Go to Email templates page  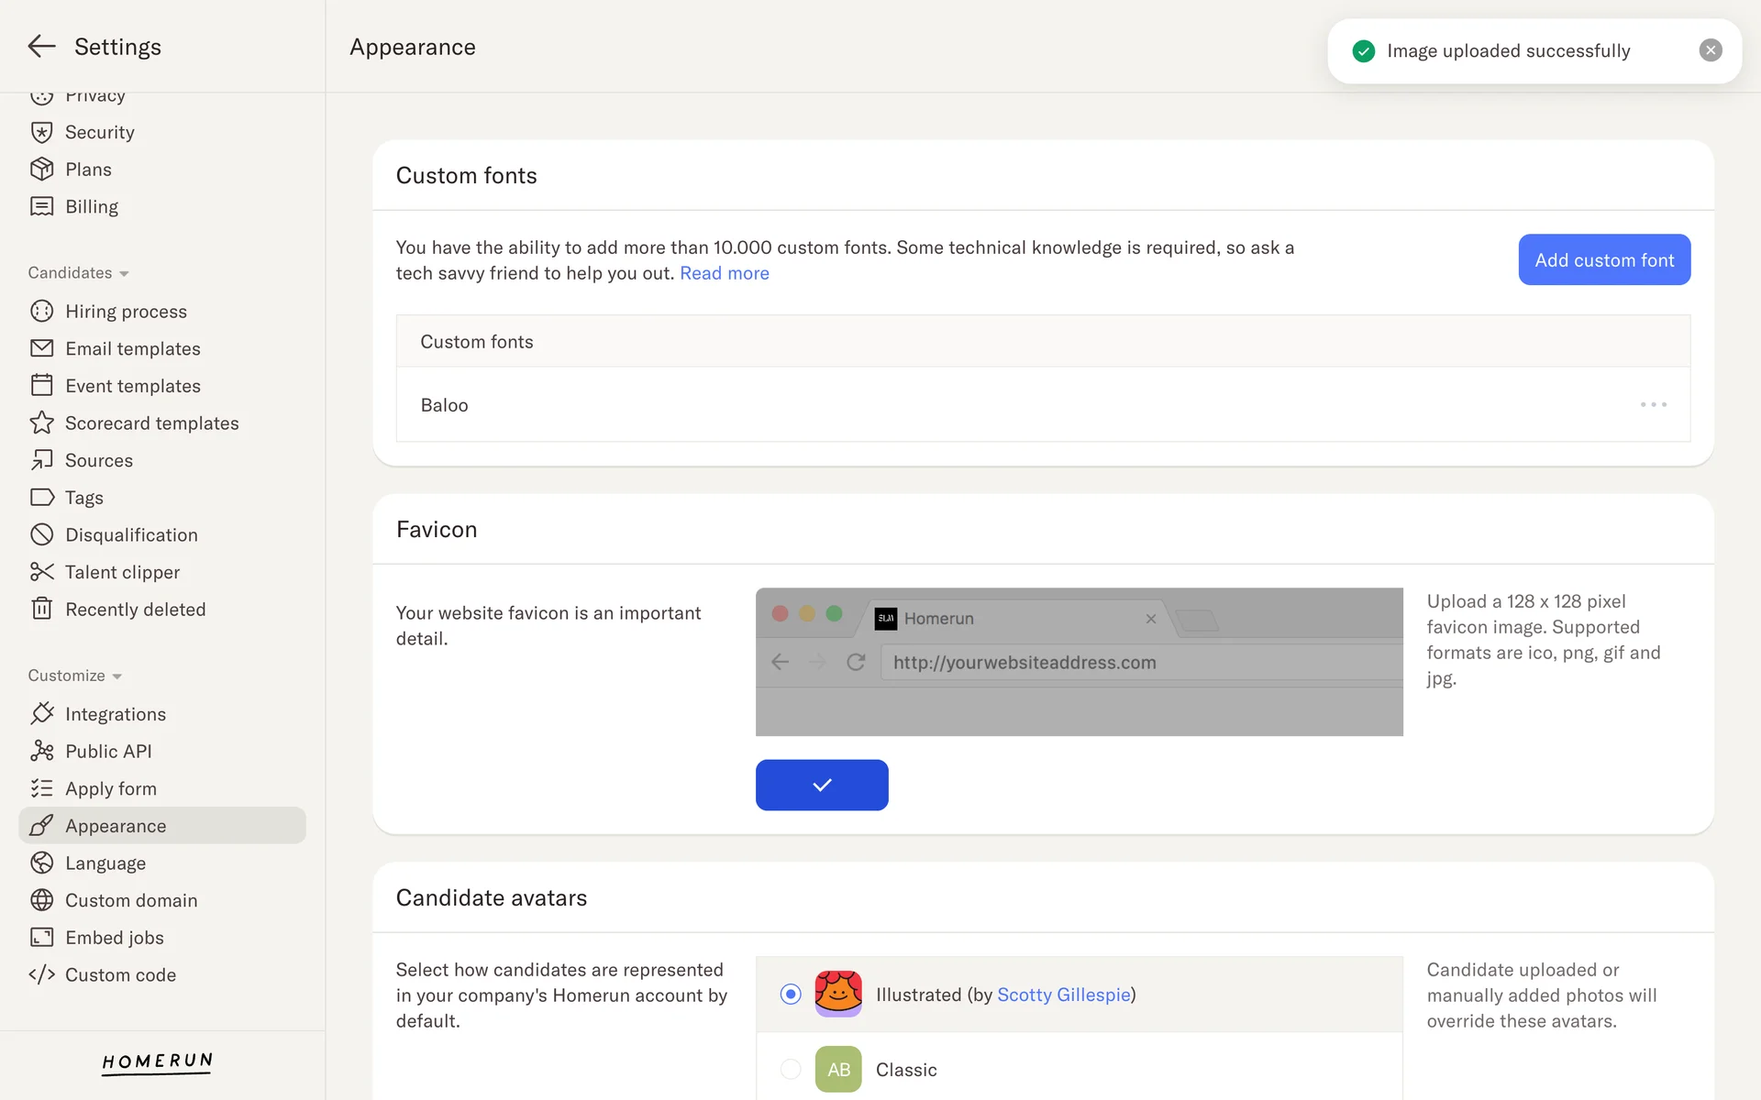(132, 348)
